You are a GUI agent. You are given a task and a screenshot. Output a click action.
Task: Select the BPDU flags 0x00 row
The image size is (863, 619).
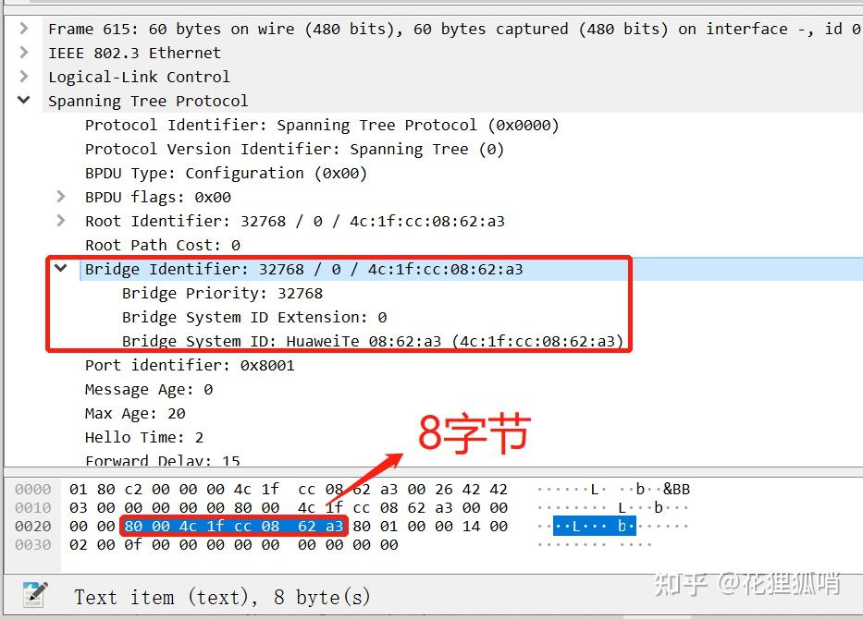158,198
